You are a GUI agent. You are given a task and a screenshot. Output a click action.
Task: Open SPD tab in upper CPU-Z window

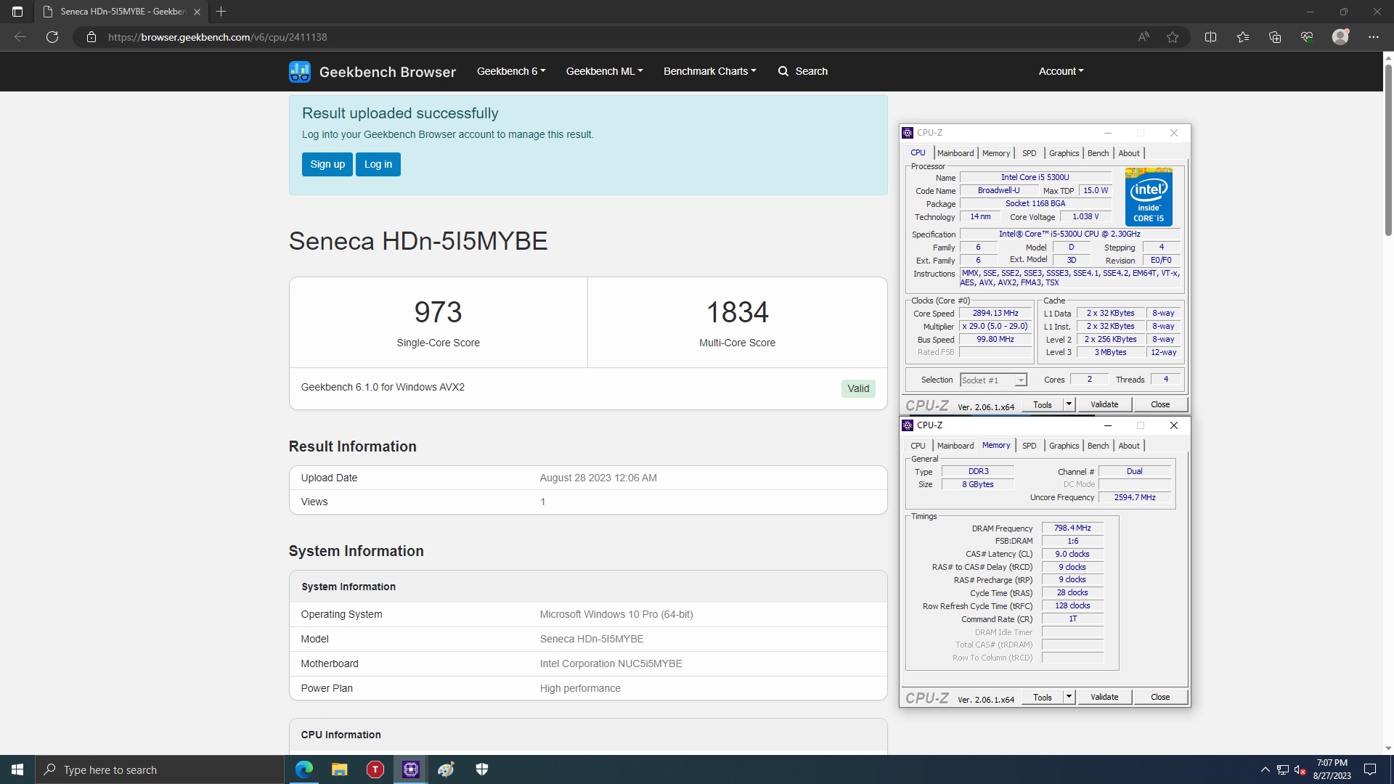point(1030,153)
